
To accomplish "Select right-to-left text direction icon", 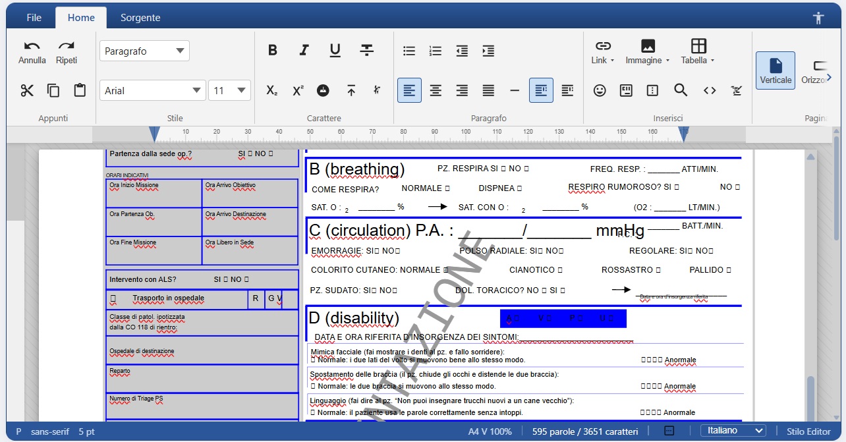I will (567, 90).
